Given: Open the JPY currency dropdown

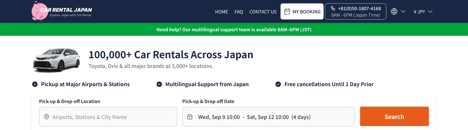Looking at the screenshot, I should (x=423, y=12).
